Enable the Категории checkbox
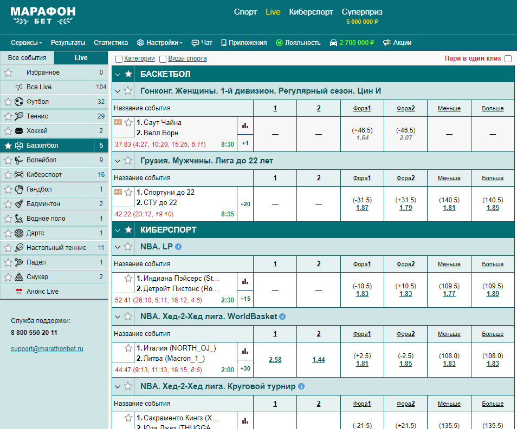The image size is (517, 429). tap(119, 59)
